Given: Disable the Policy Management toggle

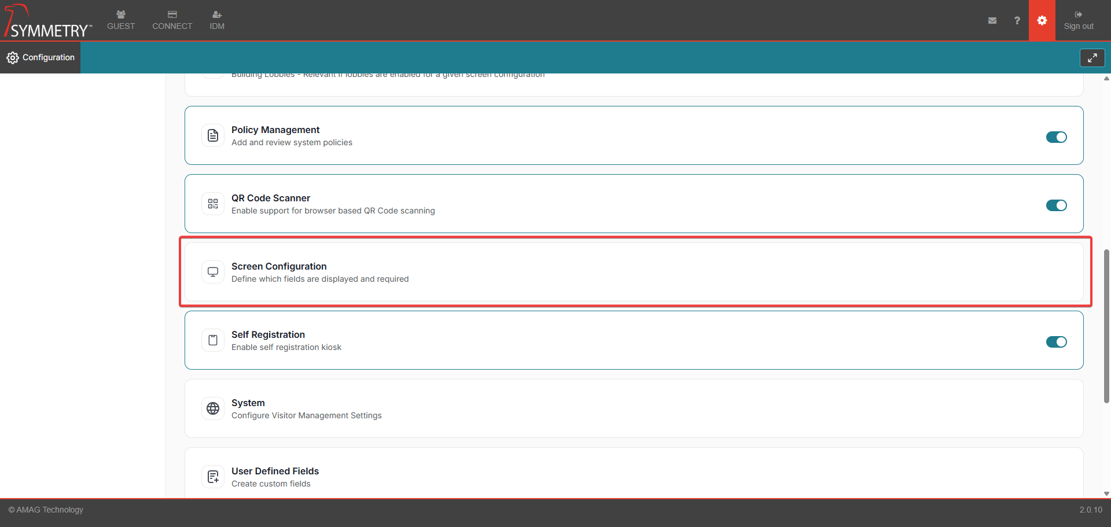Looking at the screenshot, I should point(1057,137).
